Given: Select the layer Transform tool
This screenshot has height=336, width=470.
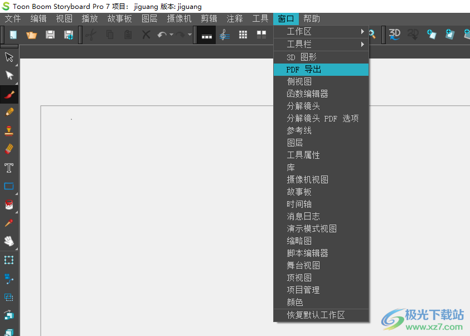Looking at the screenshot, I should point(9,260).
